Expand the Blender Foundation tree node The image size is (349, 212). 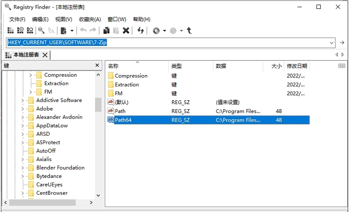click(23, 168)
